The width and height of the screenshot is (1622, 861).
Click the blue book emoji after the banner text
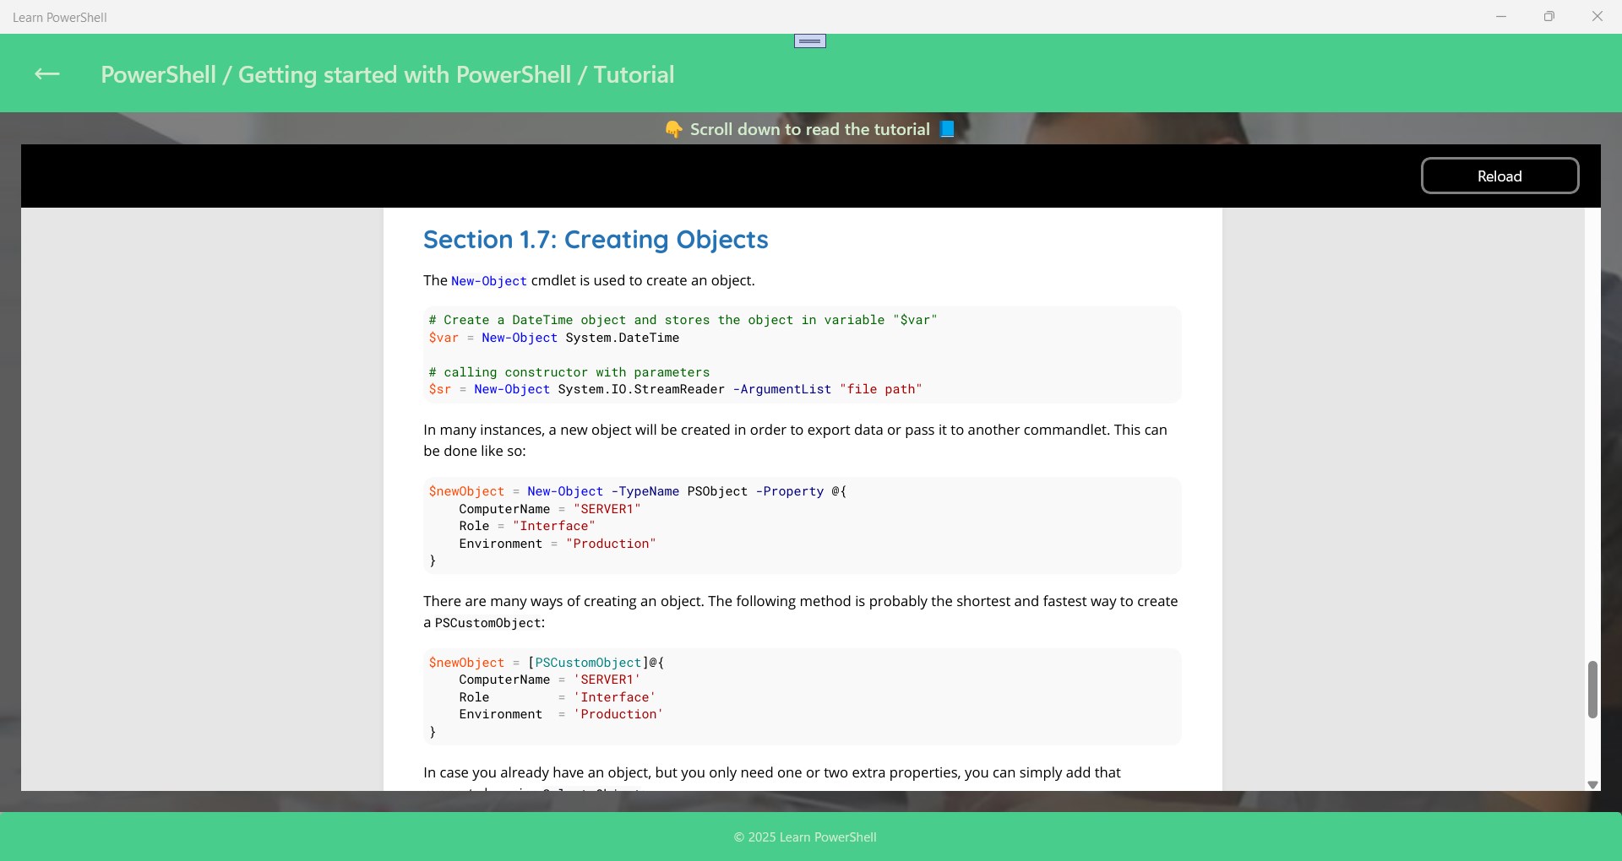click(946, 129)
